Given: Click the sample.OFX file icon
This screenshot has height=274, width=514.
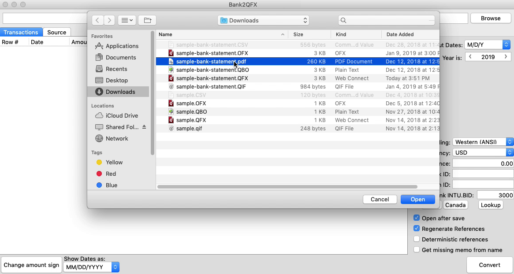Looking at the screenshot, I should click(x=171, y=104).
